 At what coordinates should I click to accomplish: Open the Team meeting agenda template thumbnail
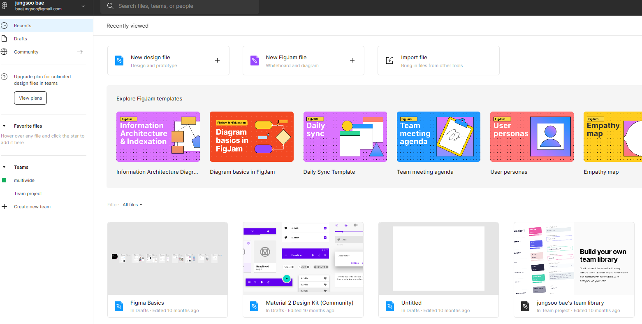click(x=438, y=137)
